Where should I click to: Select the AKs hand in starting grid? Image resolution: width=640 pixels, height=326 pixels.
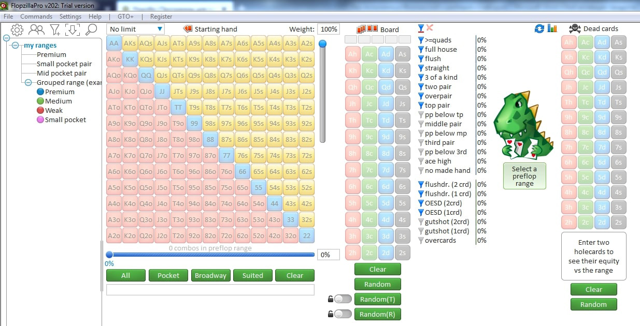tap(130, 44)
